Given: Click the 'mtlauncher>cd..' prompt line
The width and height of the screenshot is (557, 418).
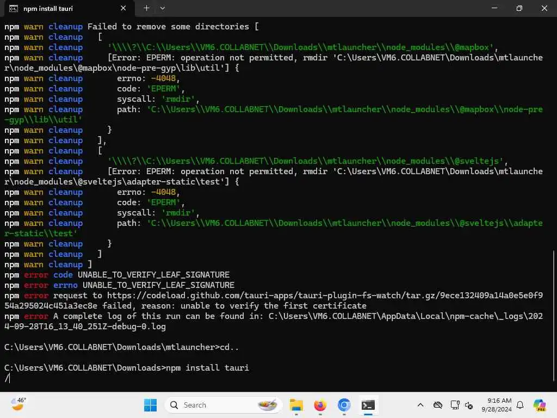Looking at the screenshot, I should [121, 347].
